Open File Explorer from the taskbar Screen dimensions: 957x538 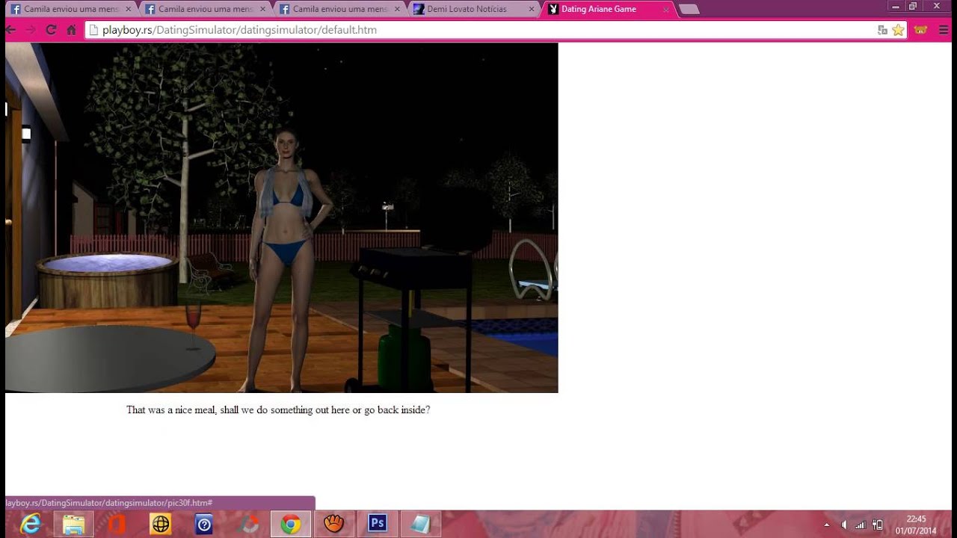point(73,525)
